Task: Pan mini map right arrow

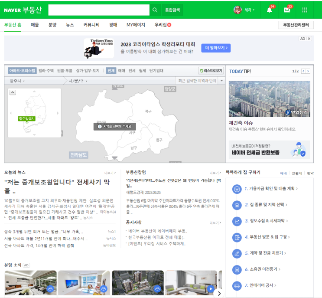Action: [x=58, y=113]
